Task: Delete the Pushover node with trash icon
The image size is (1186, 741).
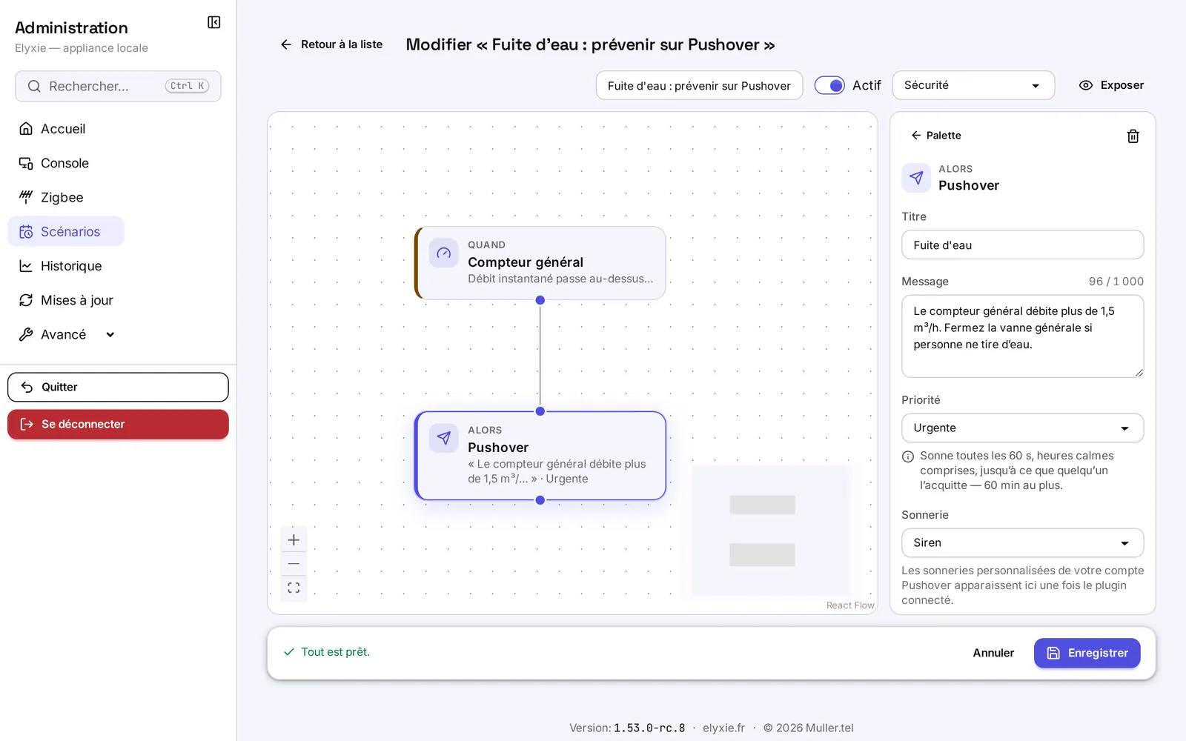Action: 1133,136
